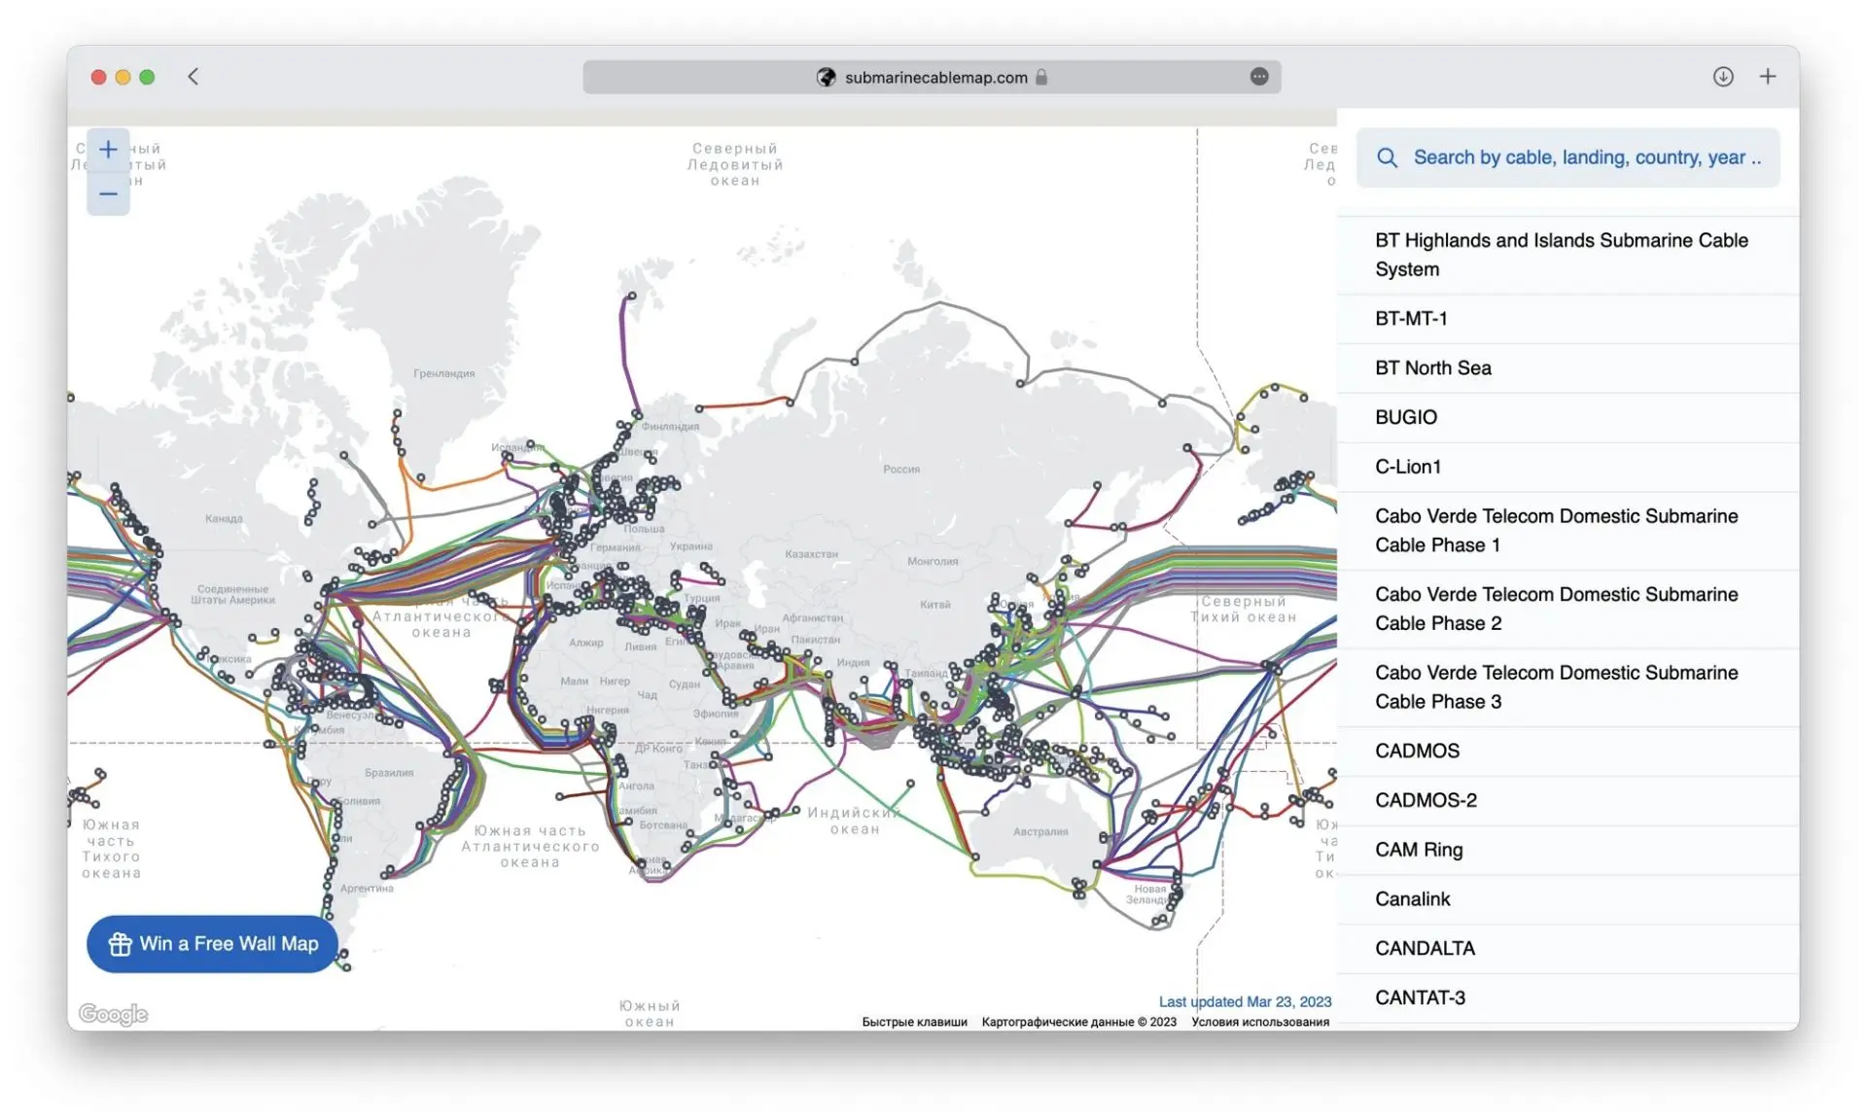
Task: Click the Аргентина label on the map
Action: point(367,889)
